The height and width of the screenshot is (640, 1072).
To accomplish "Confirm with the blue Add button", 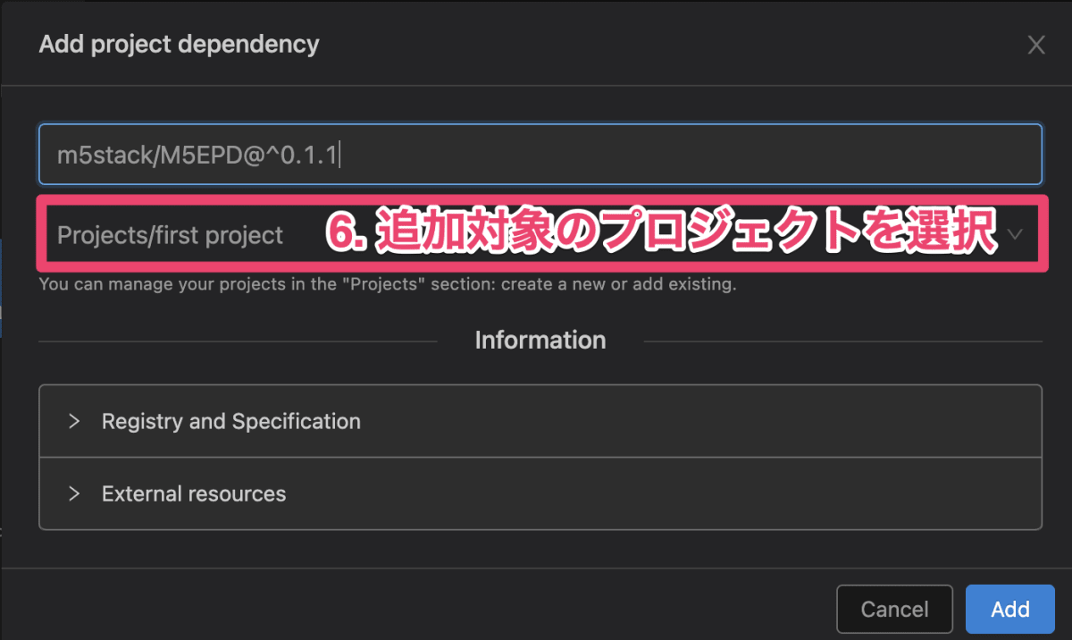I will 1010,610.
